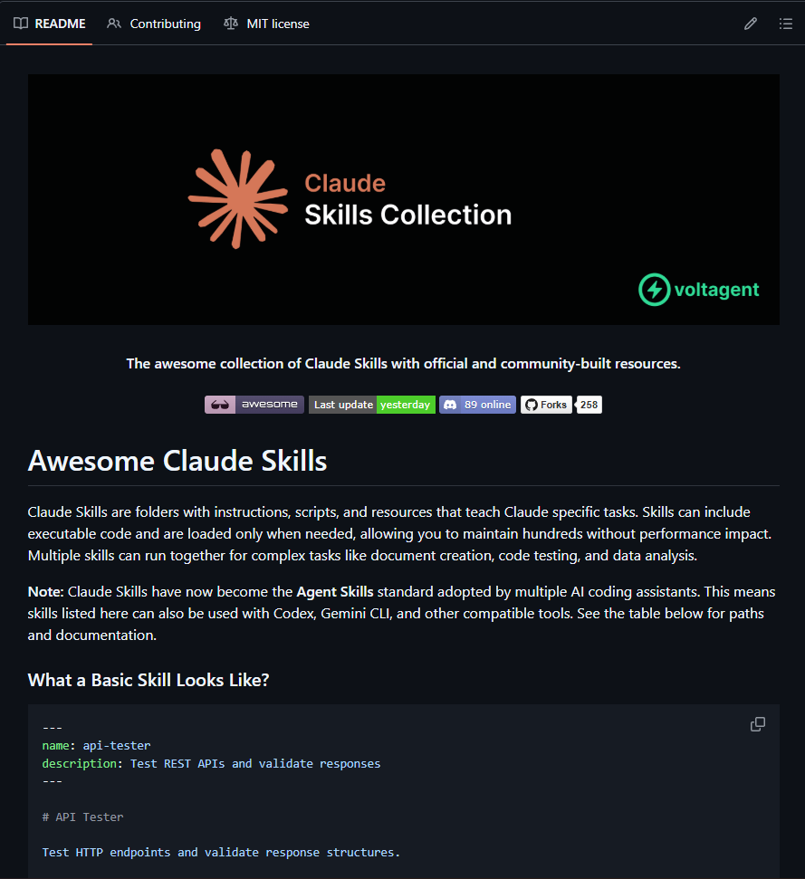Image resolution: width=805 pixels, height=879 pixels.
Task: Click the # API Tester code line
Action: (83, 817)
